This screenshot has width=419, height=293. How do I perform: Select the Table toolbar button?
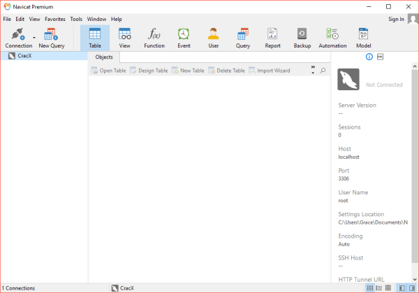tap(95, 38)
